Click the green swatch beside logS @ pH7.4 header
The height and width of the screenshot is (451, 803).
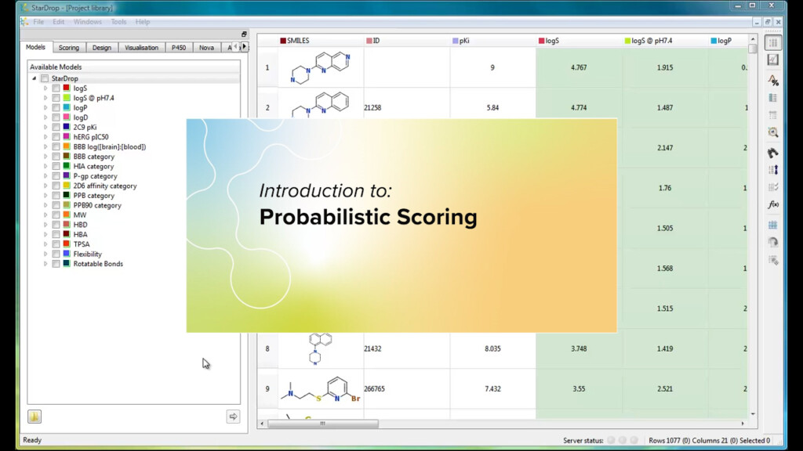pyautogui.click(x=627, y=39)
